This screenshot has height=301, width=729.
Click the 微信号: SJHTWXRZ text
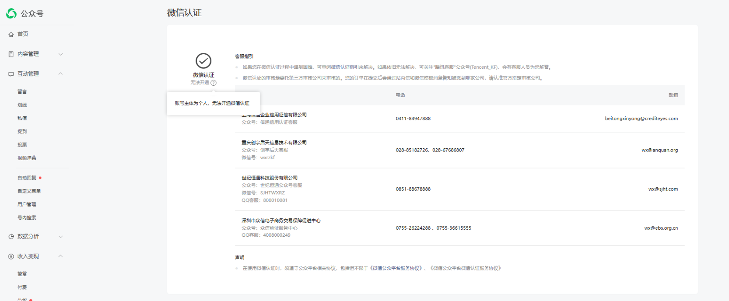(263, 193)
